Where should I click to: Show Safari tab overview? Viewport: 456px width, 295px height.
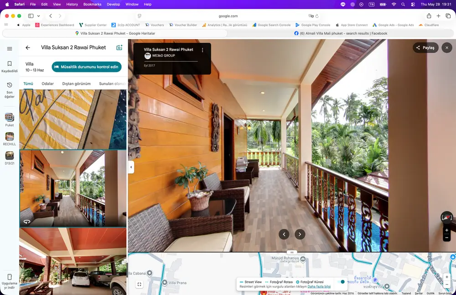click(x=448, y=16)
